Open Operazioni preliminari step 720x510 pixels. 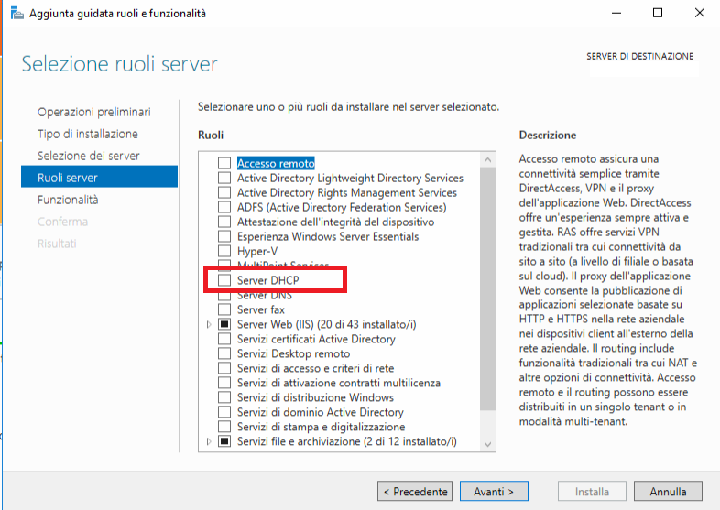point(94,112)
